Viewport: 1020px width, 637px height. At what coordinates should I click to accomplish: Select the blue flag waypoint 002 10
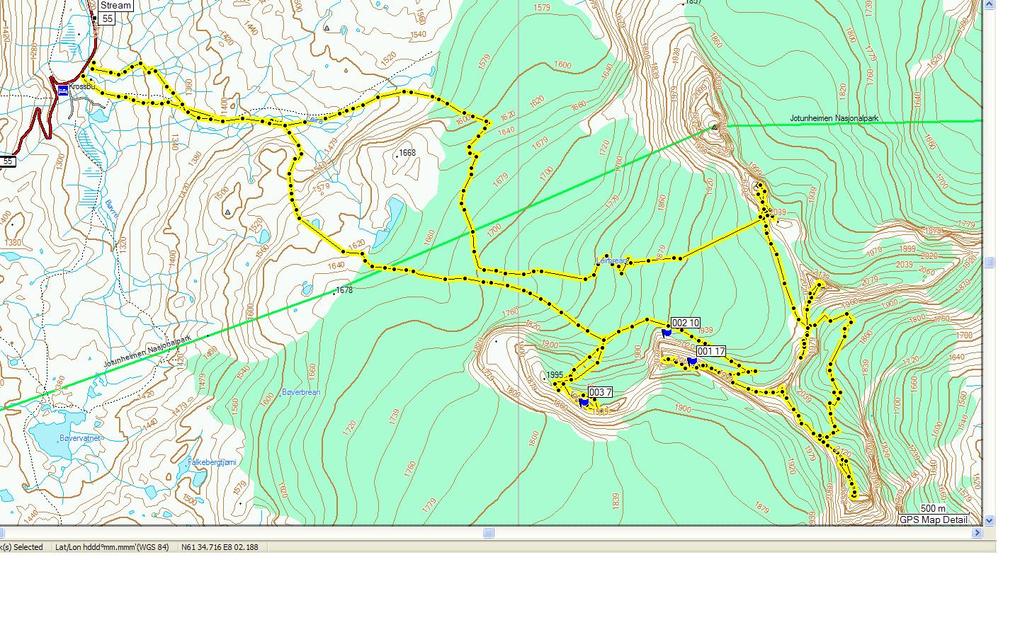[x=667, y=333]
